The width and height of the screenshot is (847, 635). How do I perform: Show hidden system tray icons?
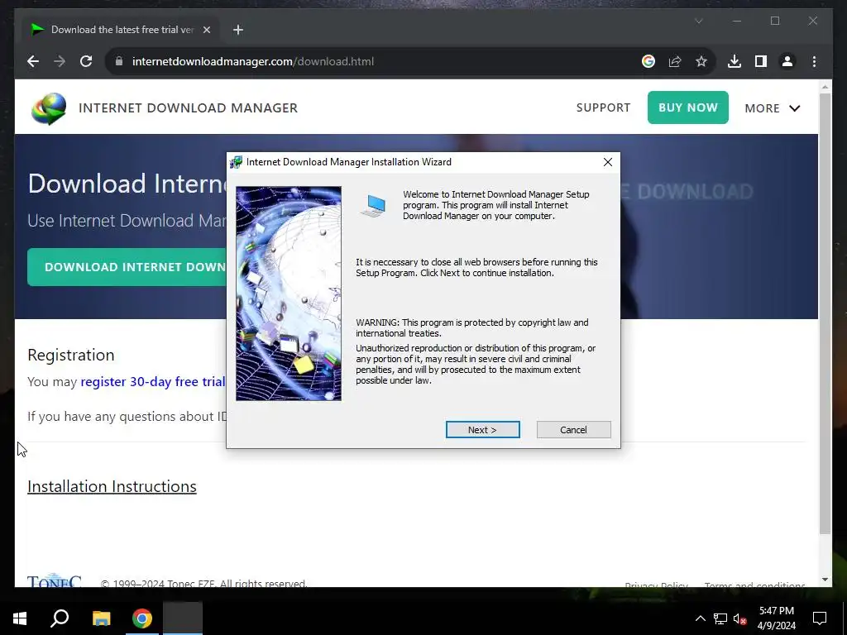tap(700, 618)
